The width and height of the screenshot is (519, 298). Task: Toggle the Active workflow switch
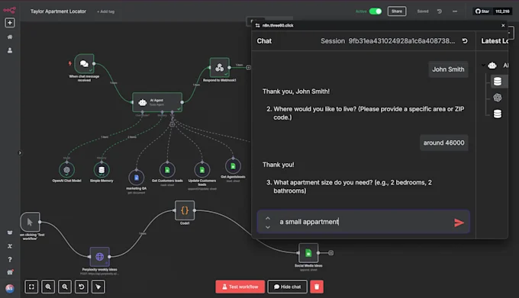point(376,11)
